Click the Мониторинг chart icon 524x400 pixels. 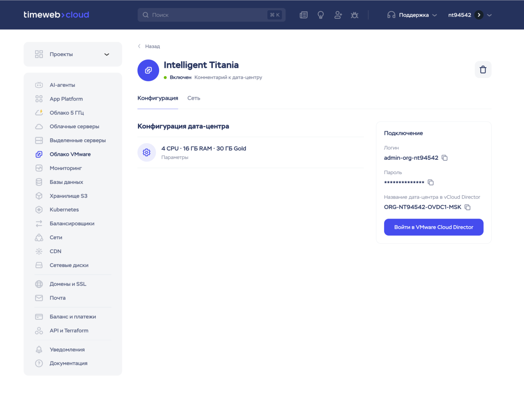coord(39,168)
